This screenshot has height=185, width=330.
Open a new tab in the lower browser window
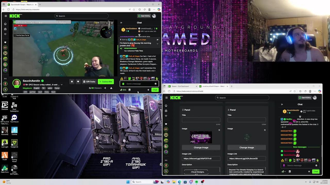pyautogui.click(x=232, y=86)
